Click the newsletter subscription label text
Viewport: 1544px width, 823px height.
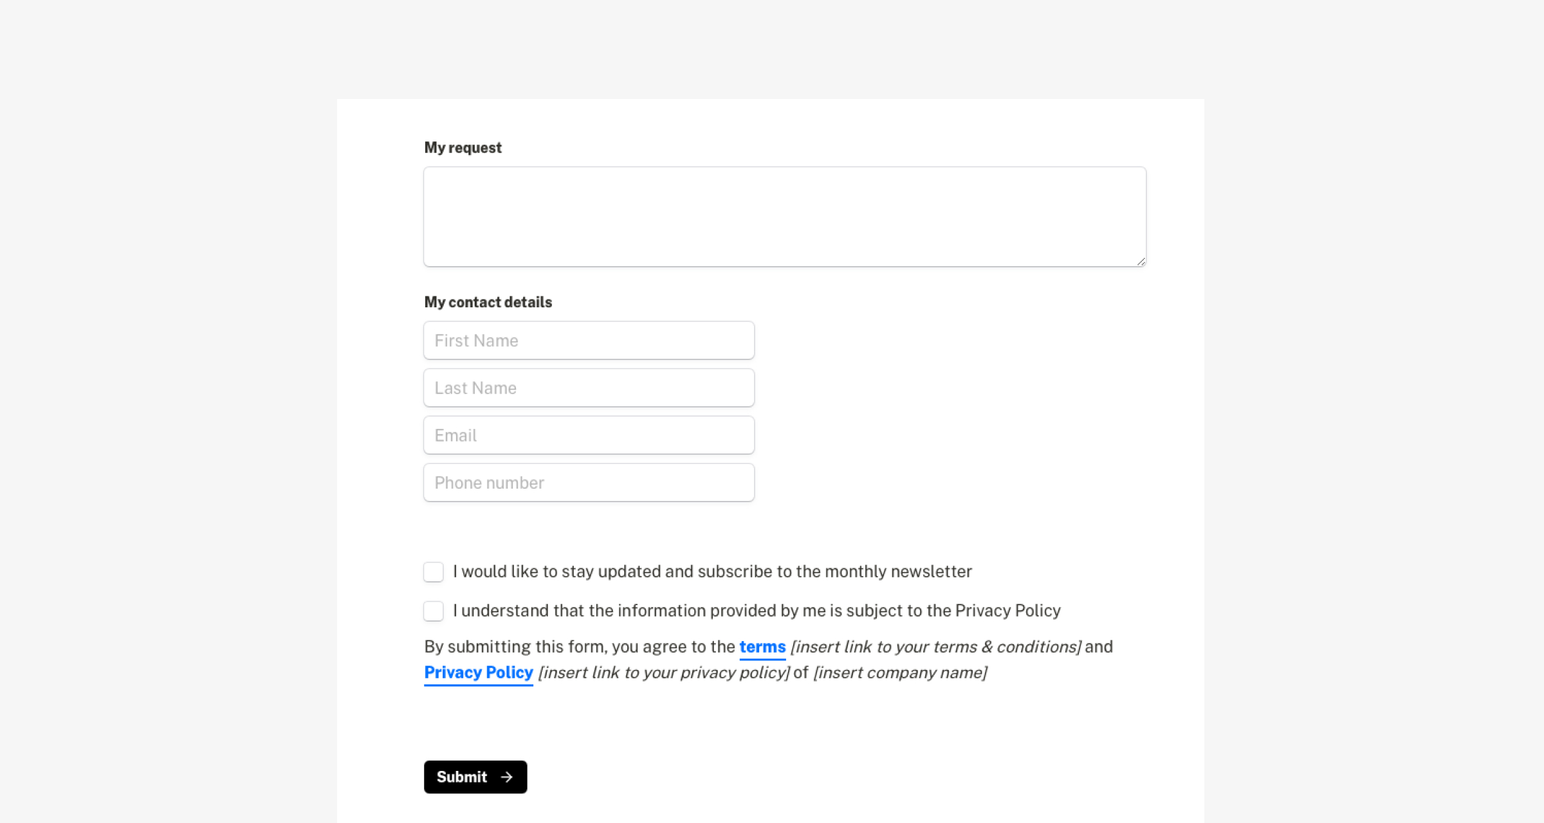[712, 572]
